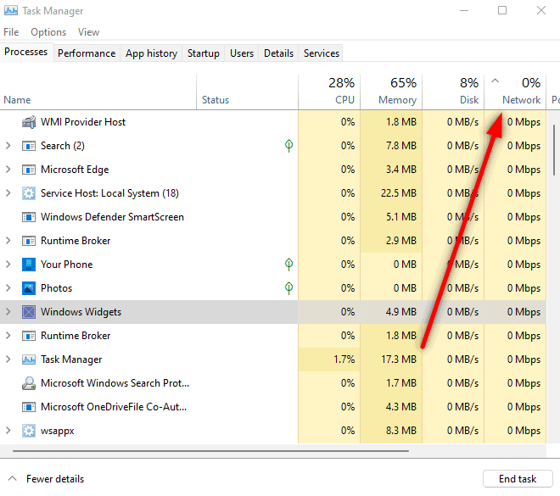This screenshot has height=496, width=560.
Task: Click the Runtime Broker icon below Windows Widgets
Action: click(29, 336)
